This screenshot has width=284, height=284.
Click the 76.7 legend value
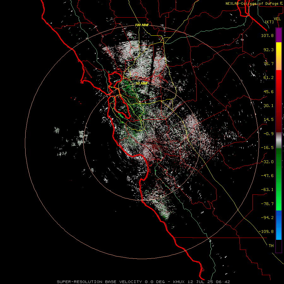(269, 63)
